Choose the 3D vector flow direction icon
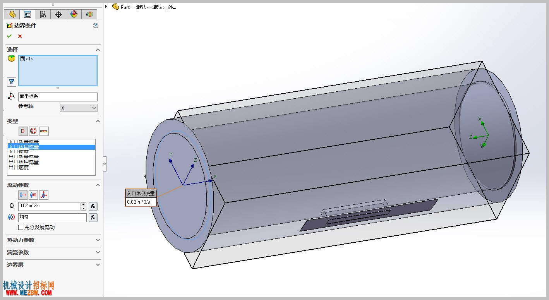The height and width of the screenshot is (300, 549). (x=44, y=195)
